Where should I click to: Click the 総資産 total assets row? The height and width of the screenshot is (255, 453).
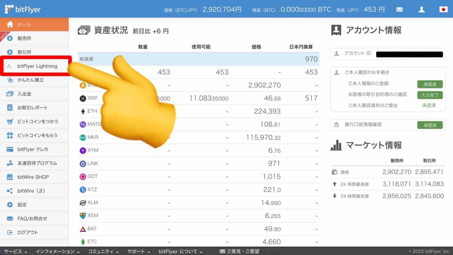[198, 59]
